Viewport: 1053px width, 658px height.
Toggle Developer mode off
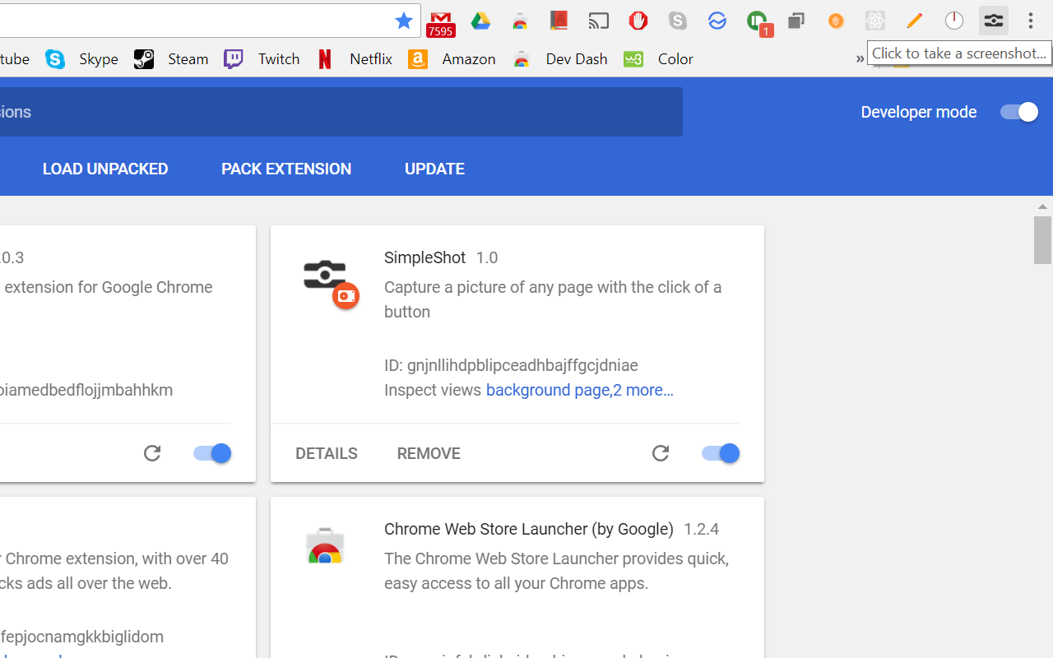pos(1019,112)
